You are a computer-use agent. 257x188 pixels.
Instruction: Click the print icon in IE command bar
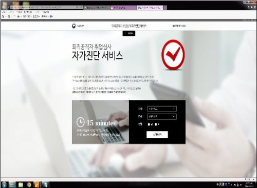click(x=19, y=16)
